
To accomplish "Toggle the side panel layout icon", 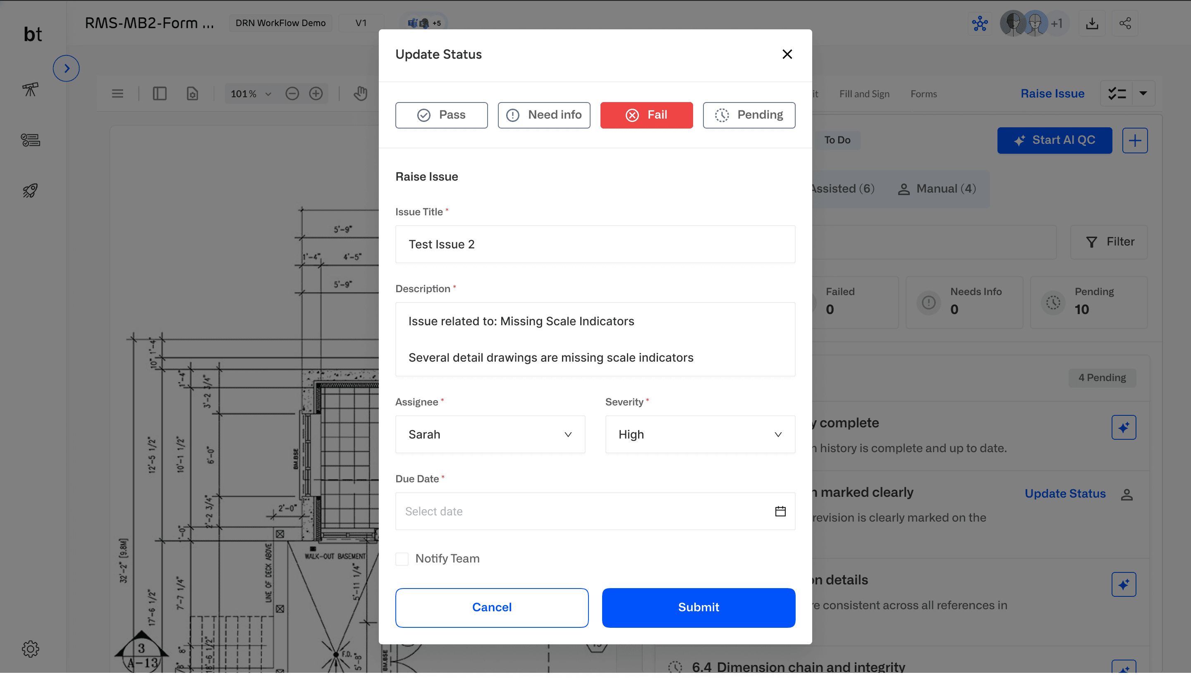I will tap(160, 94).
